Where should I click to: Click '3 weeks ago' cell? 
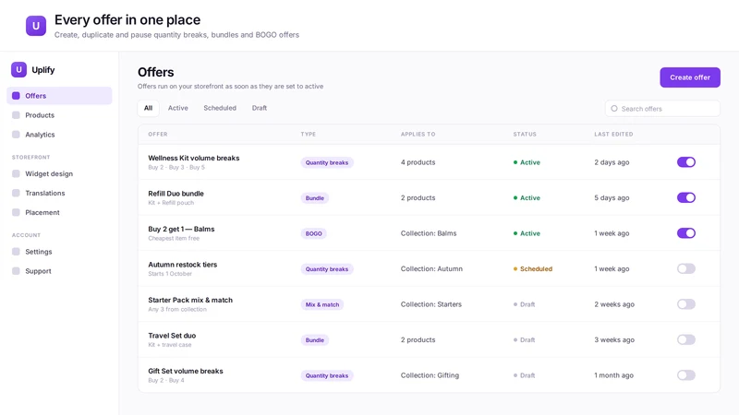pos(614,339)
